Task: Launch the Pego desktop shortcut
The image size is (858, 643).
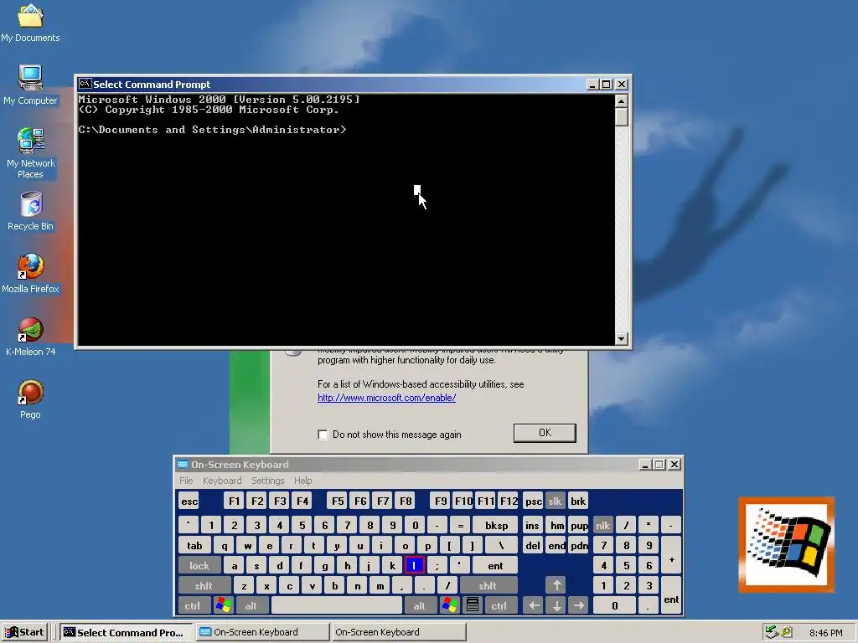Action: (31, 399)
